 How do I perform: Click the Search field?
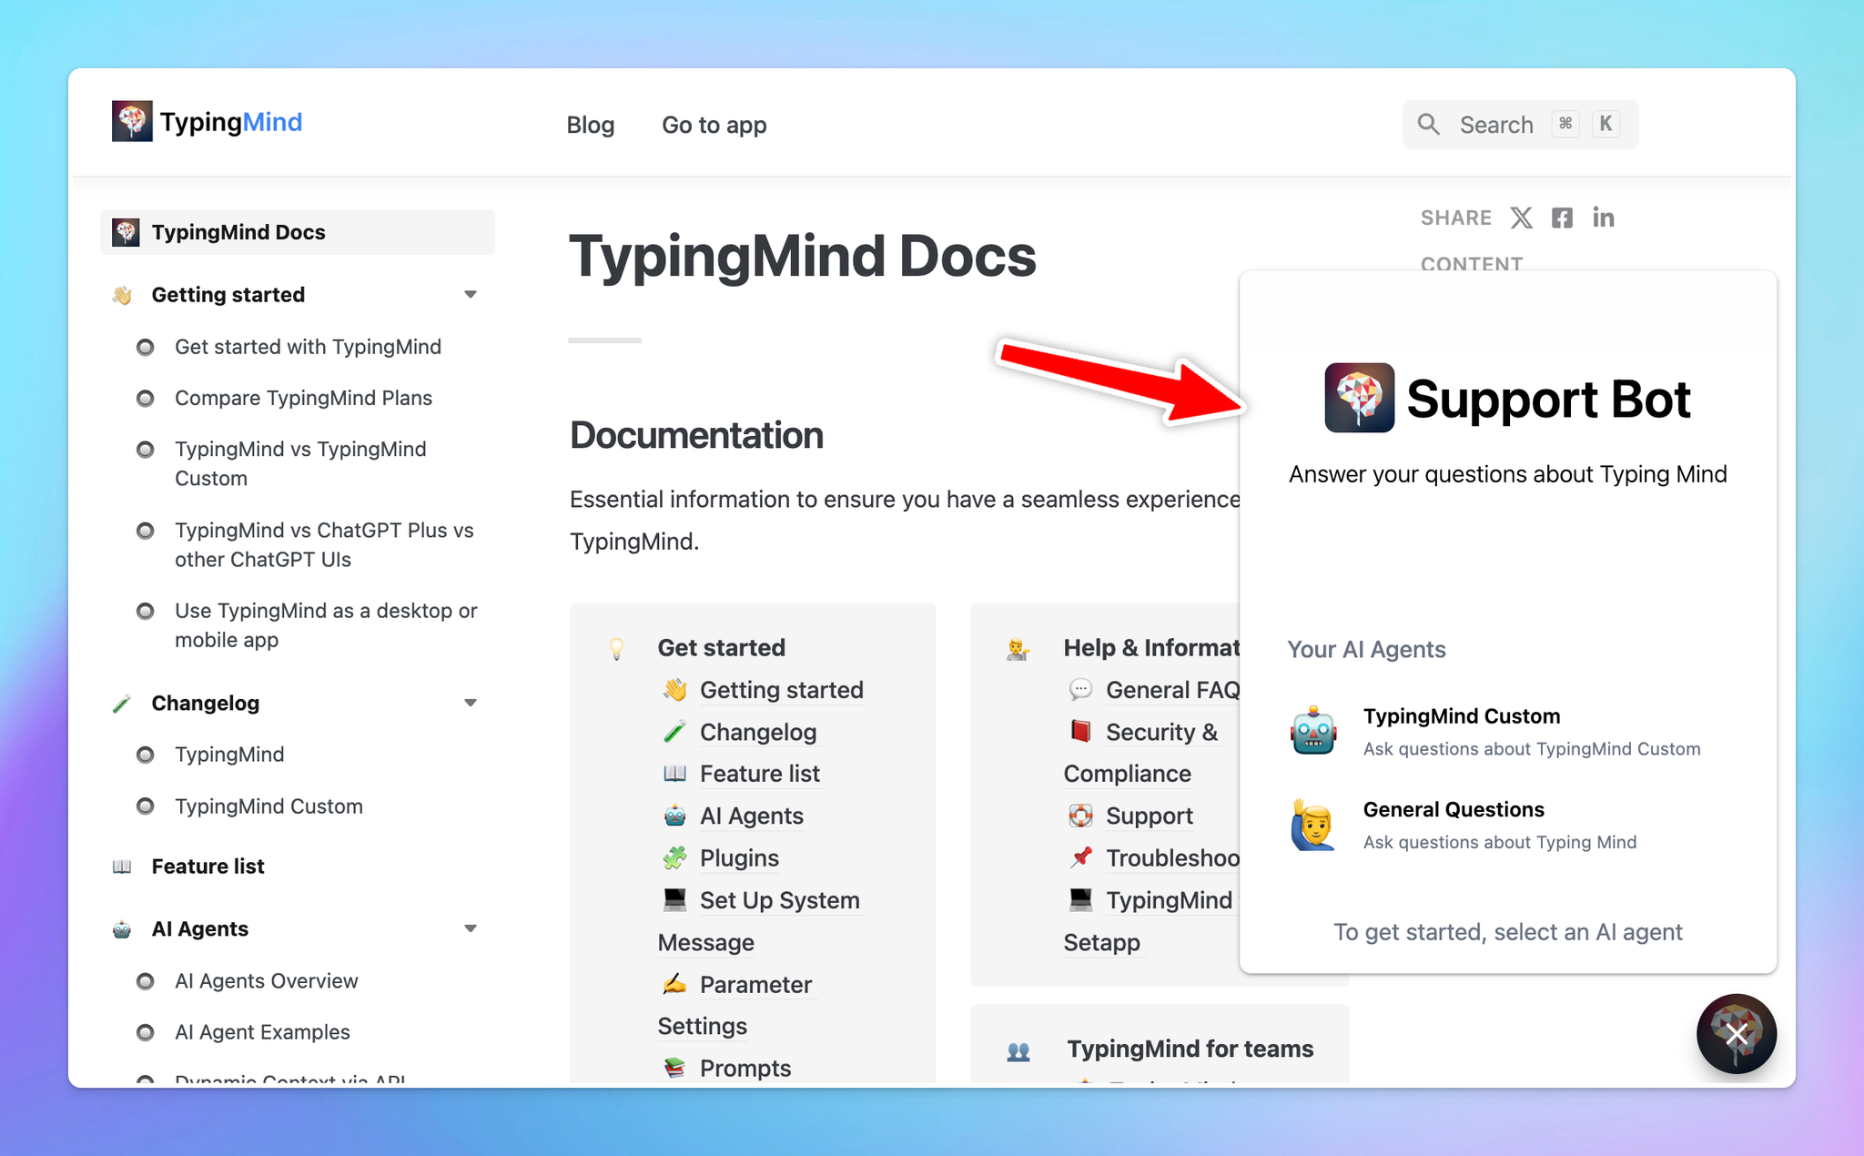click(1520, 125)
